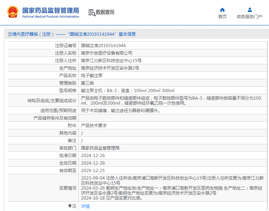Click the 2024-10-18 change record
269x211 pixels.
(x=112, y=198)
